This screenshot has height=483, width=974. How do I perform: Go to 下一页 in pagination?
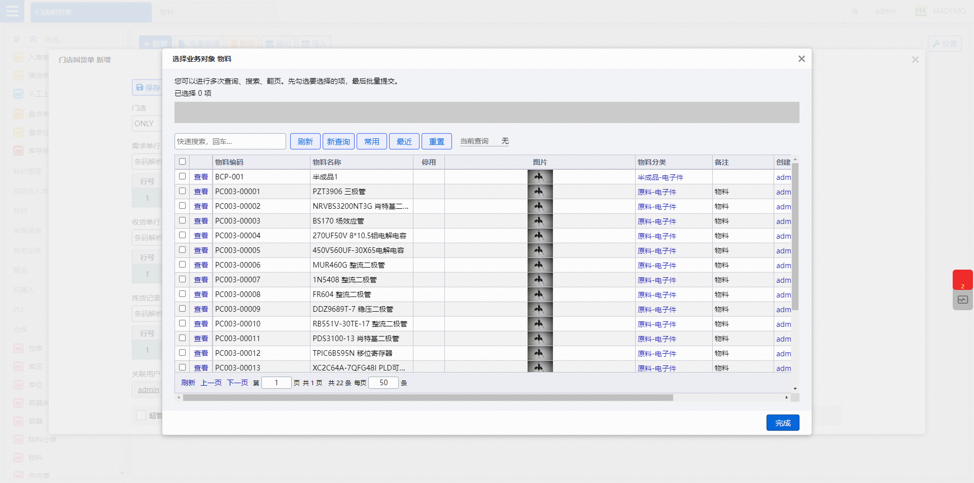[x=237, y=383]
